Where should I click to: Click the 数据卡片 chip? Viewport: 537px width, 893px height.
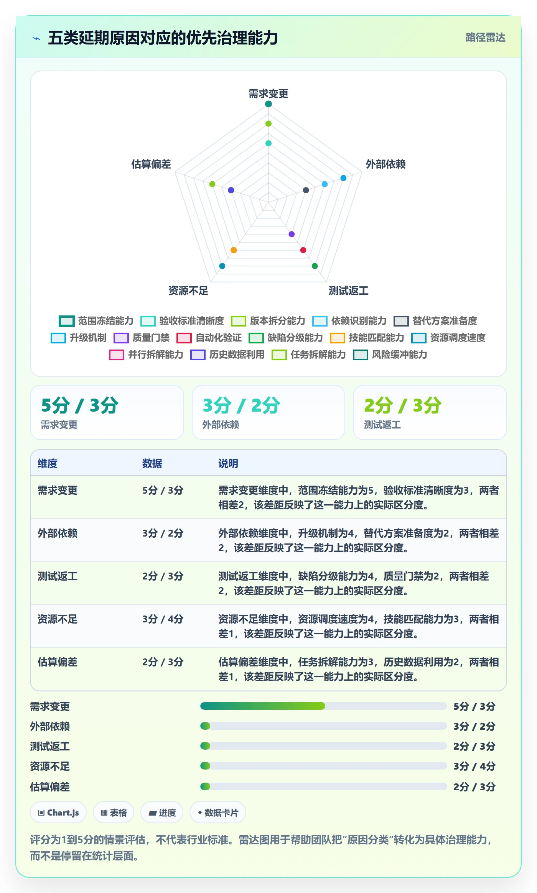coord(218,813)
